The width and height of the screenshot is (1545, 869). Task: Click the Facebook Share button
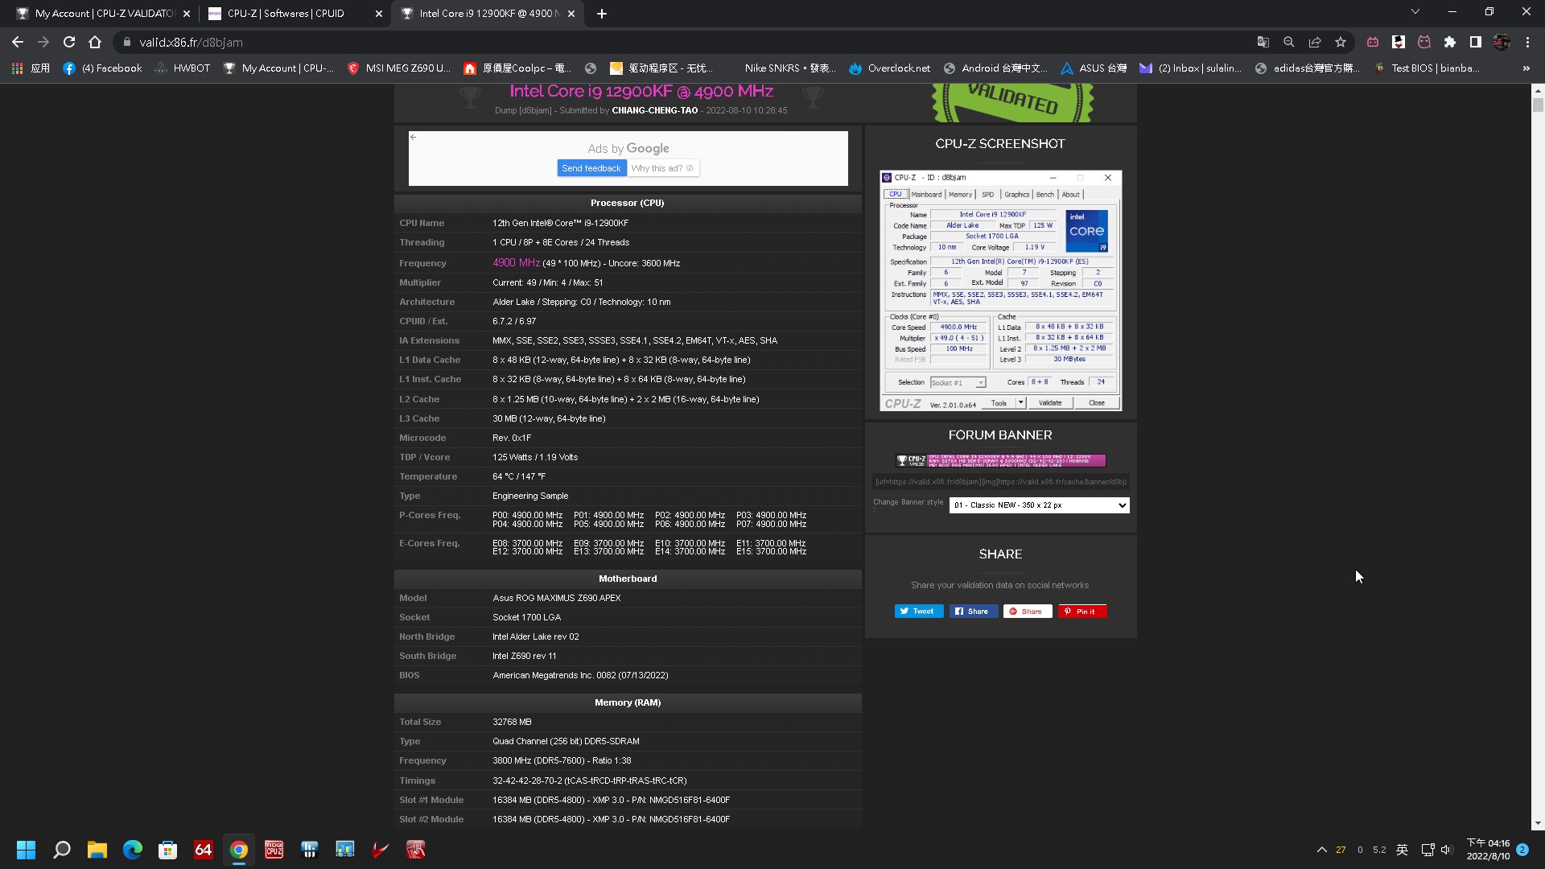point(972,612)
